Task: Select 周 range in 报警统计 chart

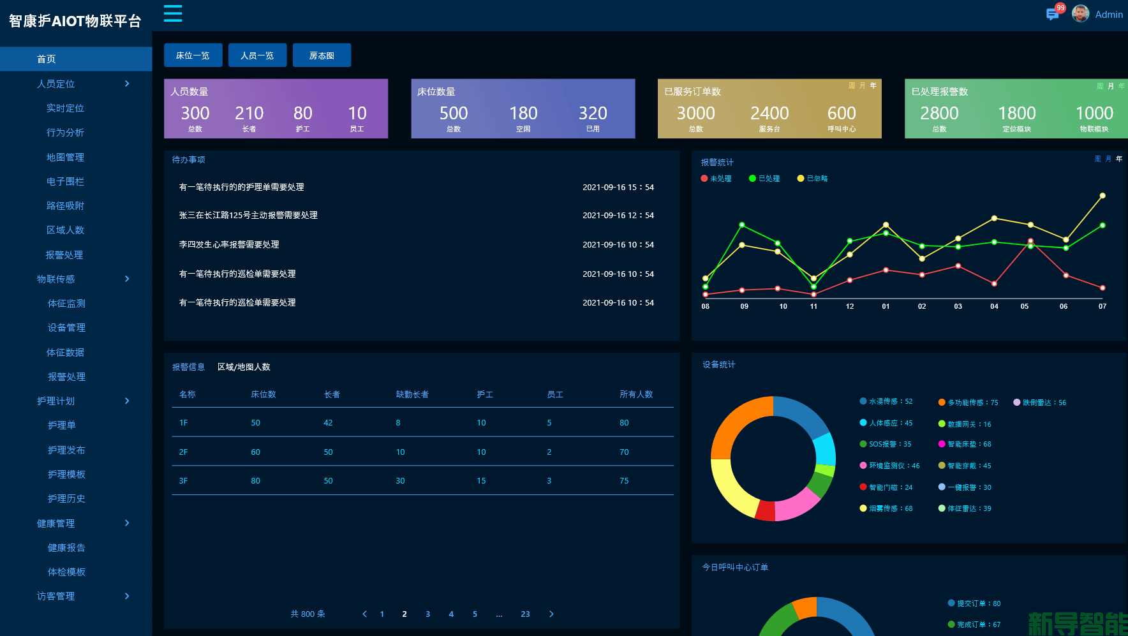Action: point(1098,159)
